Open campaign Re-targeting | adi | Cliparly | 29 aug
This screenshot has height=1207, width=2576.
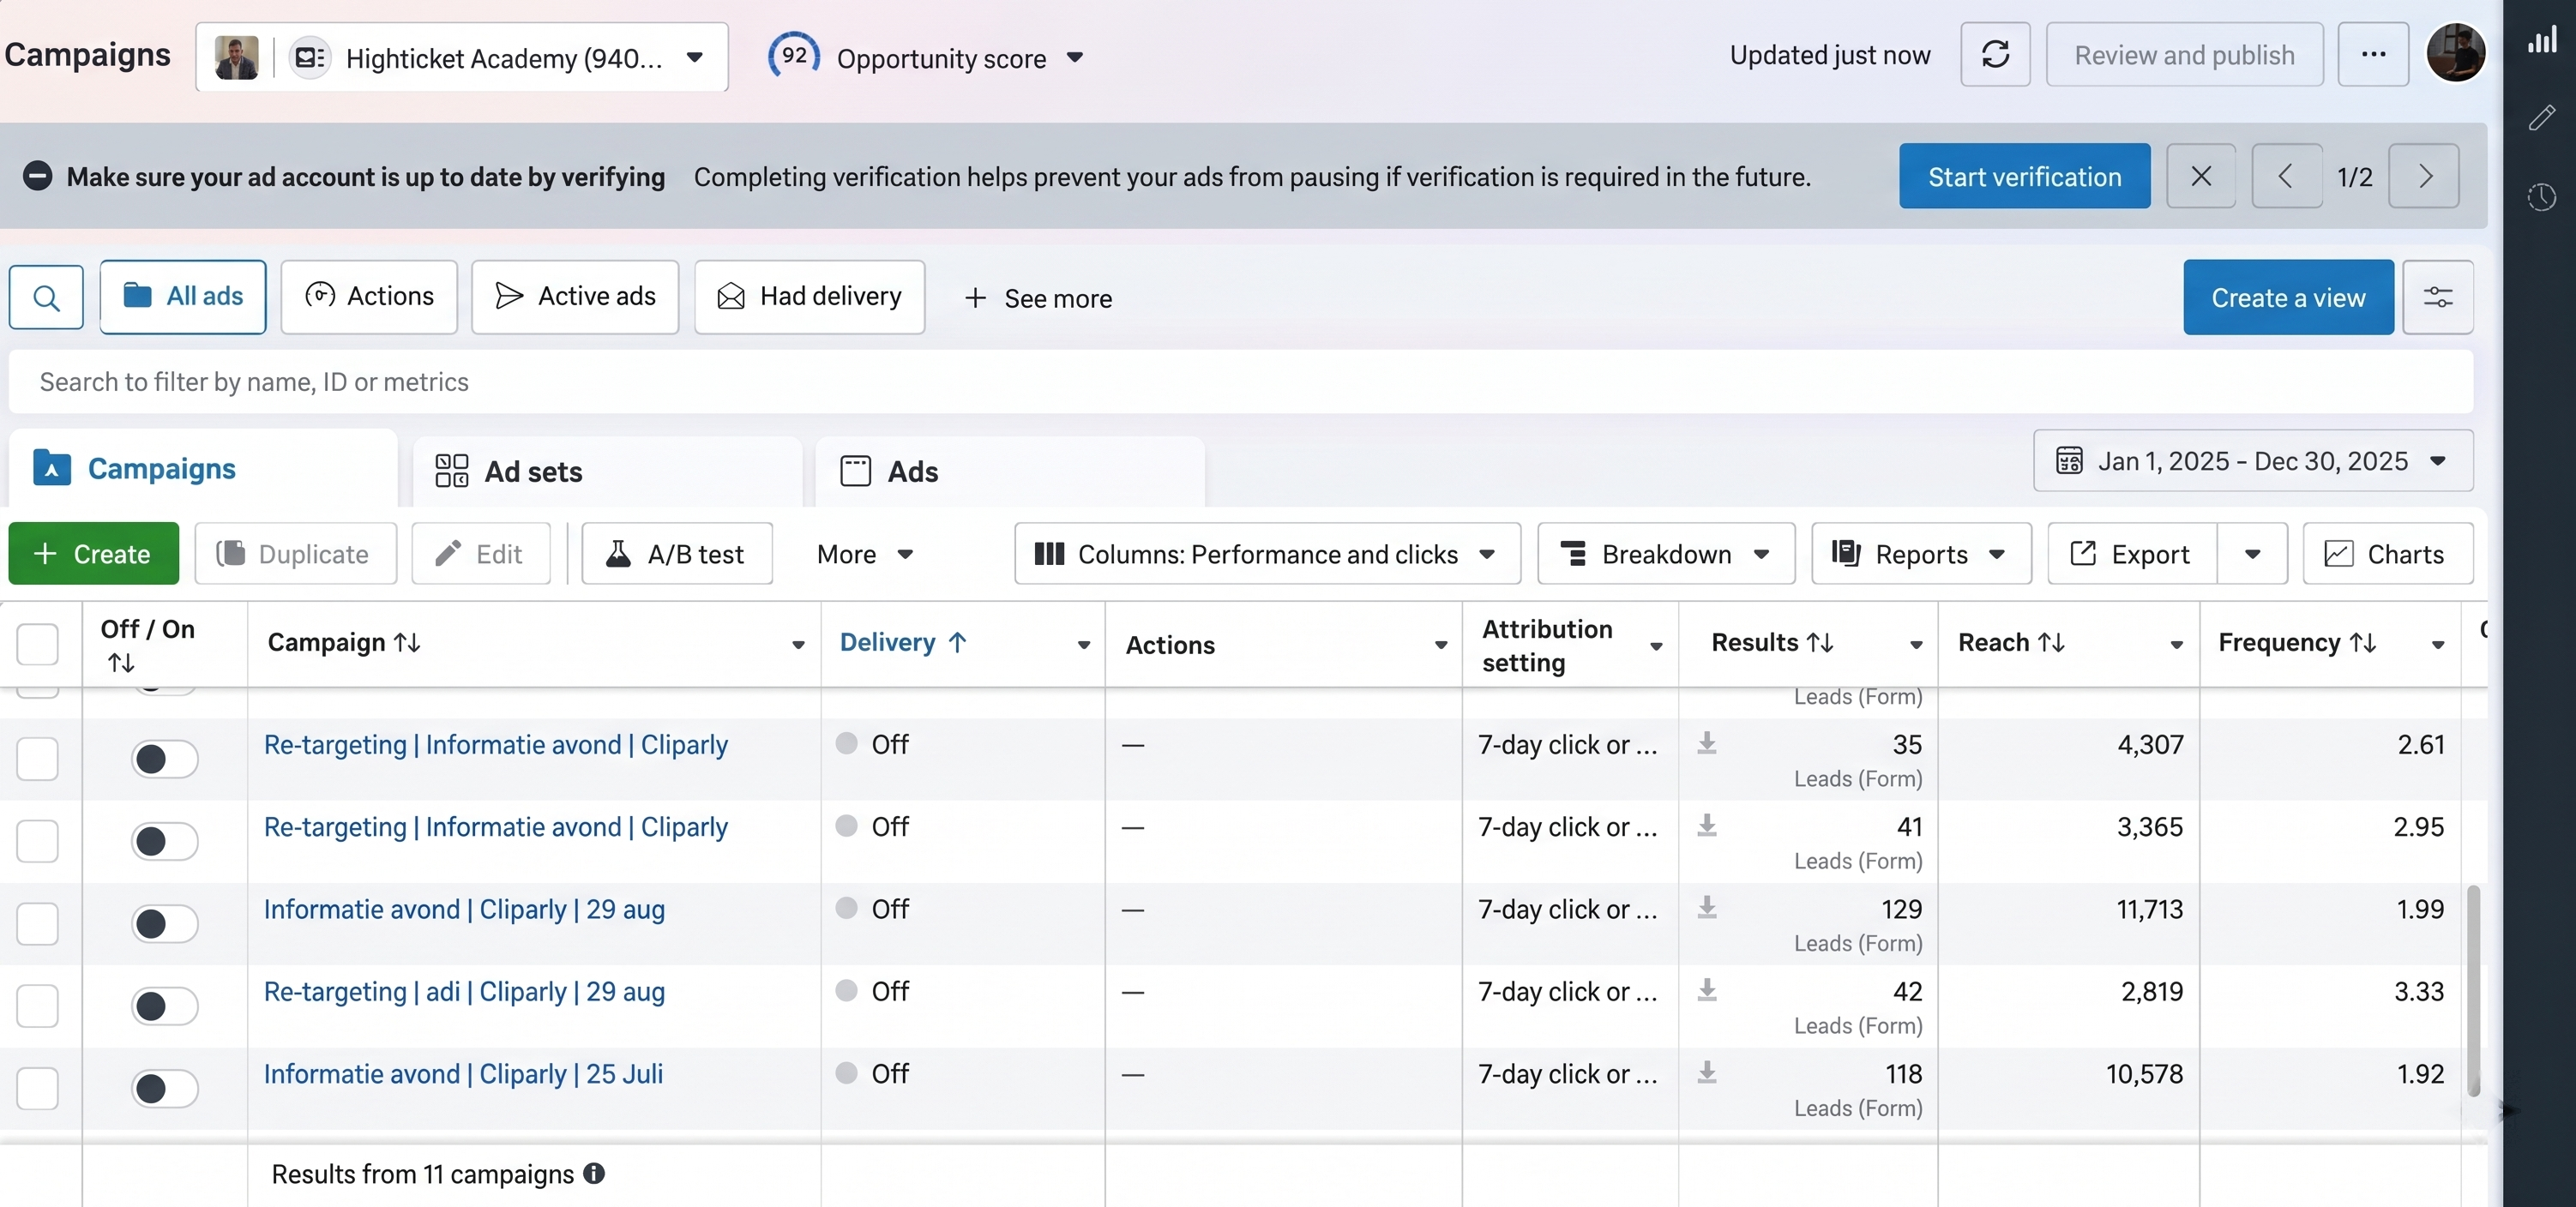464,991
